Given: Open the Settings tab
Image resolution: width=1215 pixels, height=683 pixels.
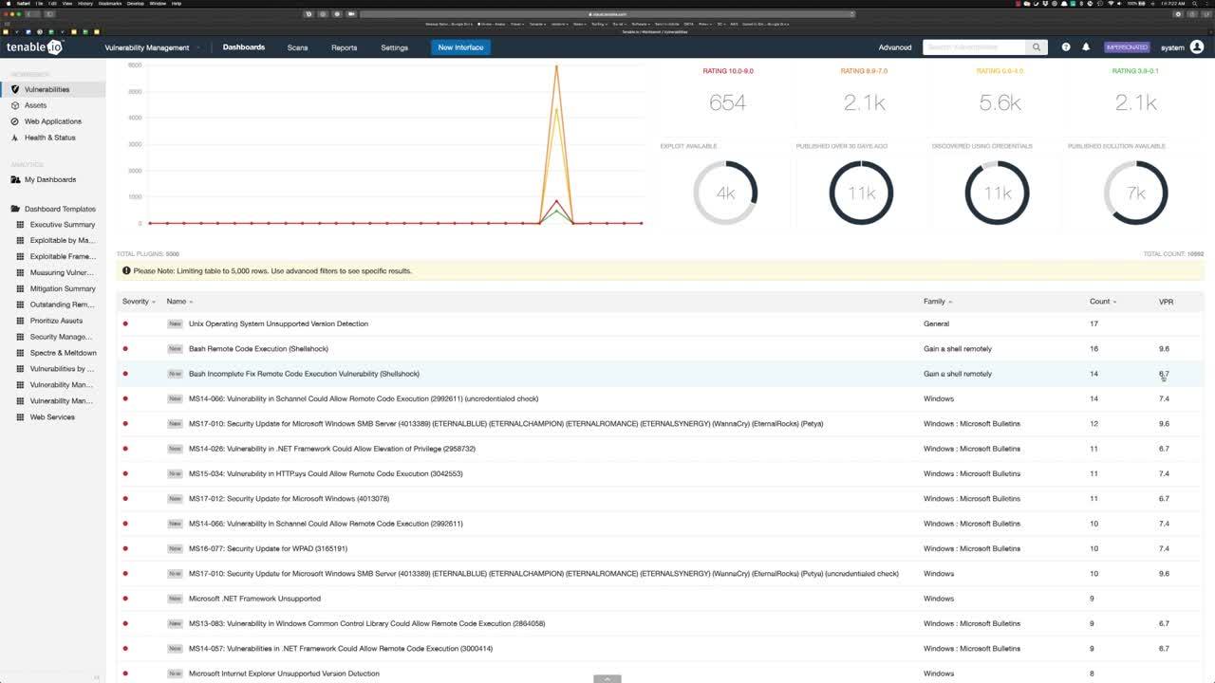Looking at the screenshot, I should (x=394, y=47).
